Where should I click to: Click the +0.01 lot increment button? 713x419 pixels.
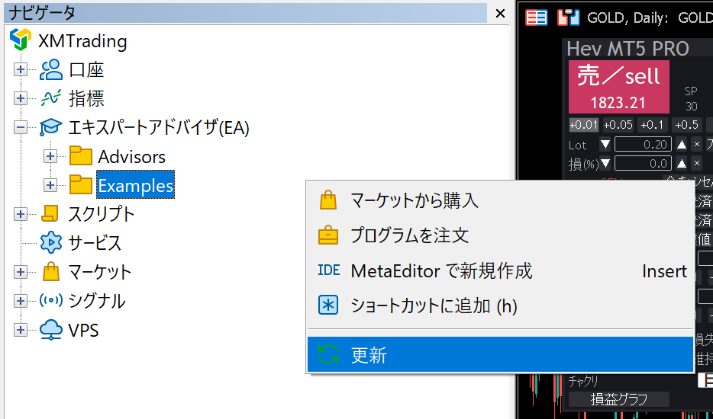[584, 124]
